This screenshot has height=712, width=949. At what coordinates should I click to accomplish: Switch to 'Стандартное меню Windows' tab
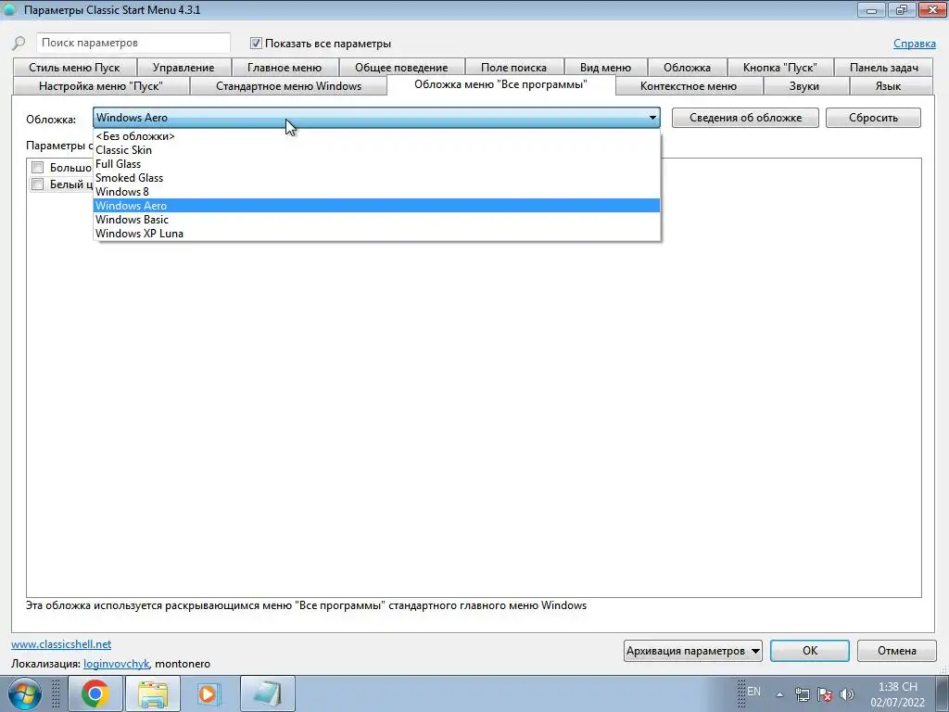(x=289, y=86)
